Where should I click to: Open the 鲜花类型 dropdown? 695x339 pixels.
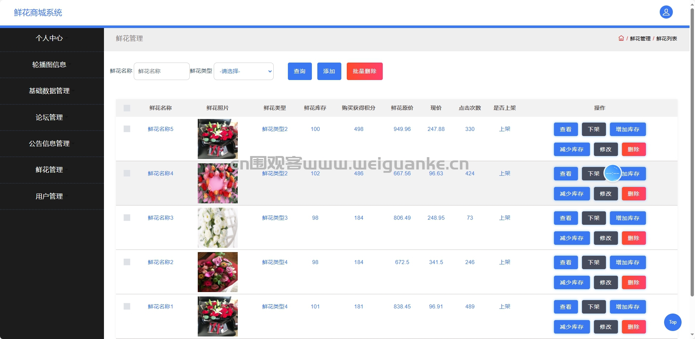point(244,71)
